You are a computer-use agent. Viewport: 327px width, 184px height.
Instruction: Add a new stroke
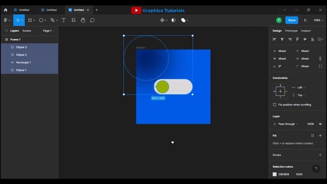[320, 155]
